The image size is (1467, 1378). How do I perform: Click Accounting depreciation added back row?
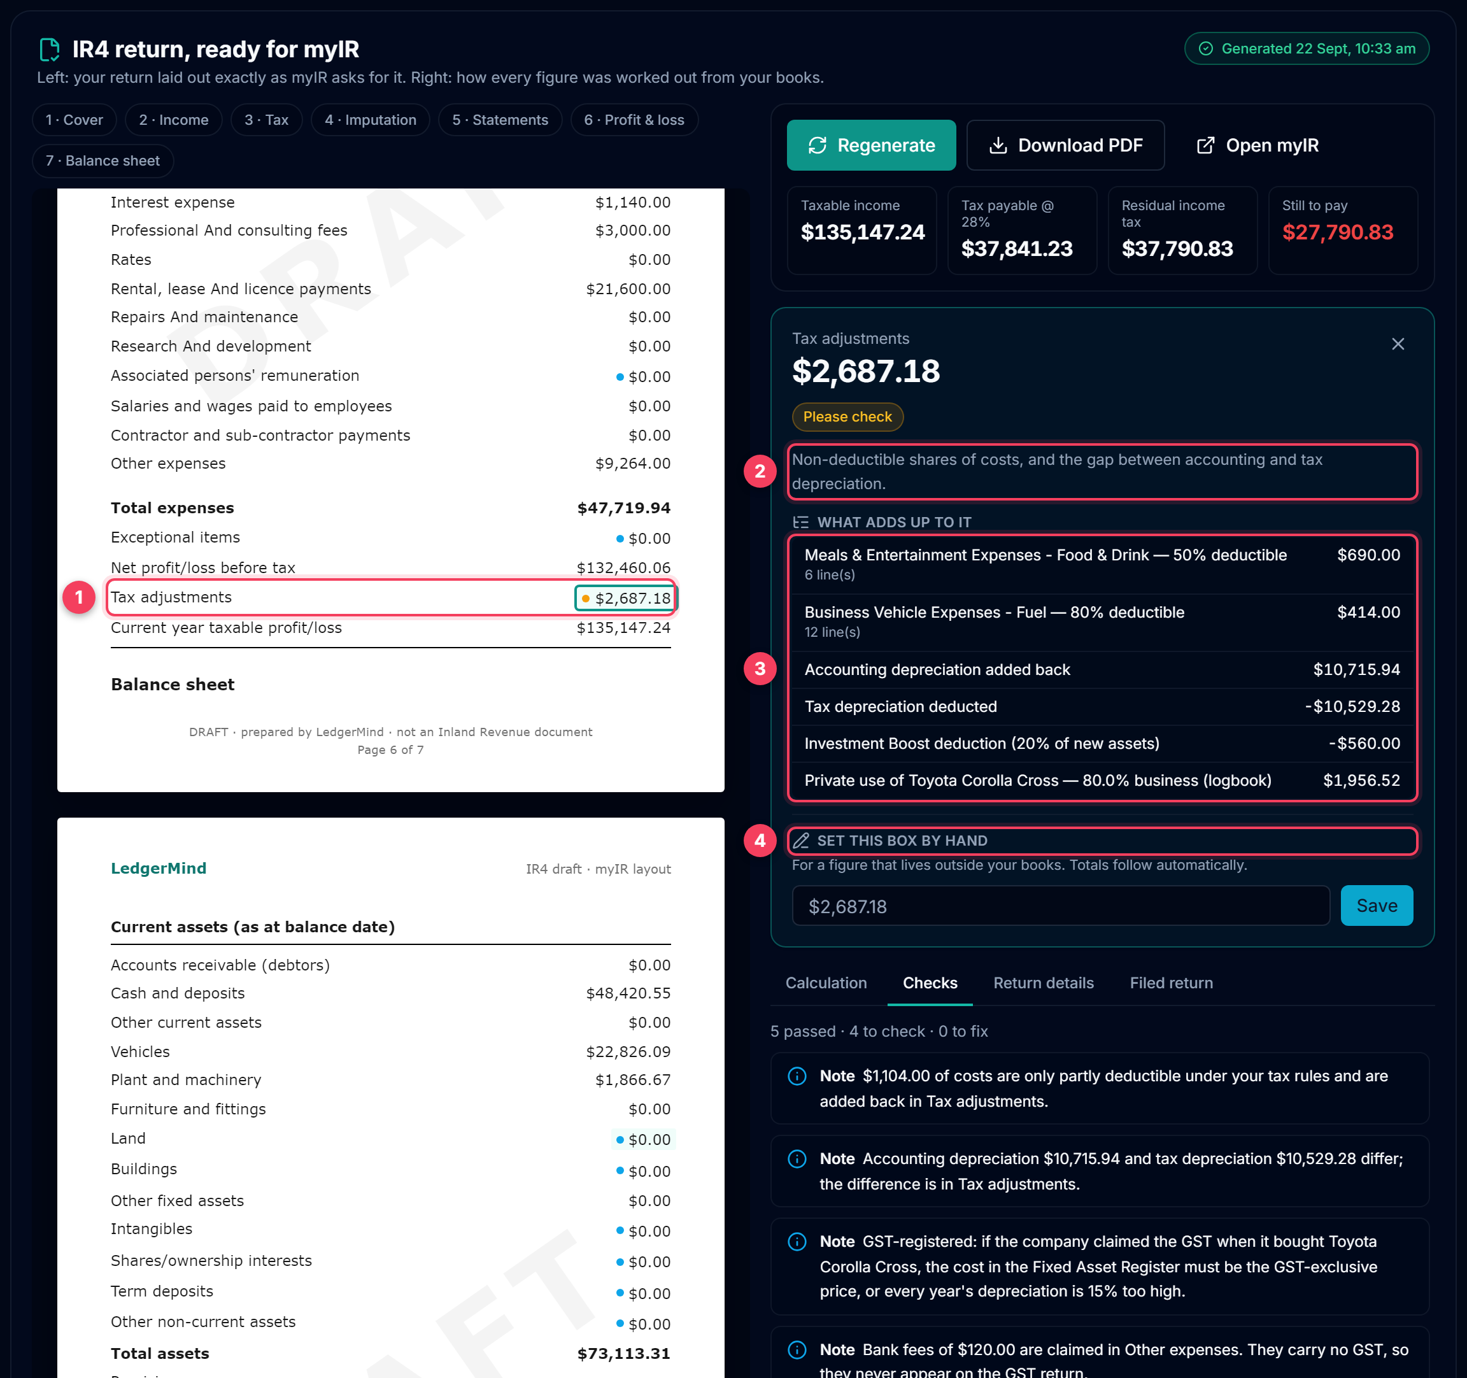coord(1102,670)
